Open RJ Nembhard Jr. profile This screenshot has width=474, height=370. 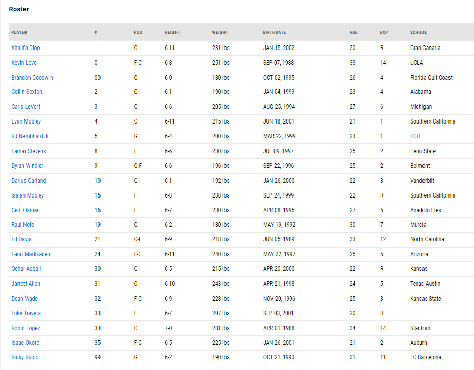point(31,136)
